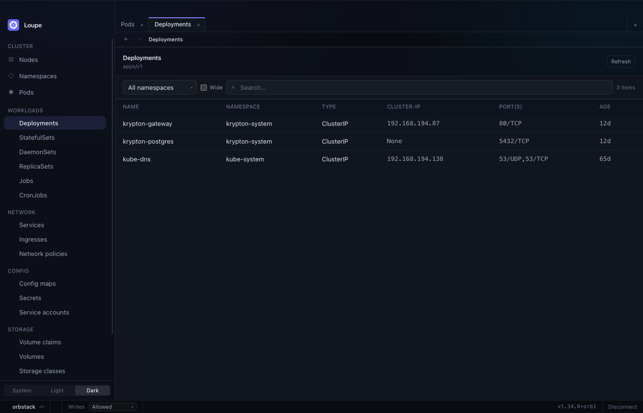Select the kube-dns row name

(137, 159)
